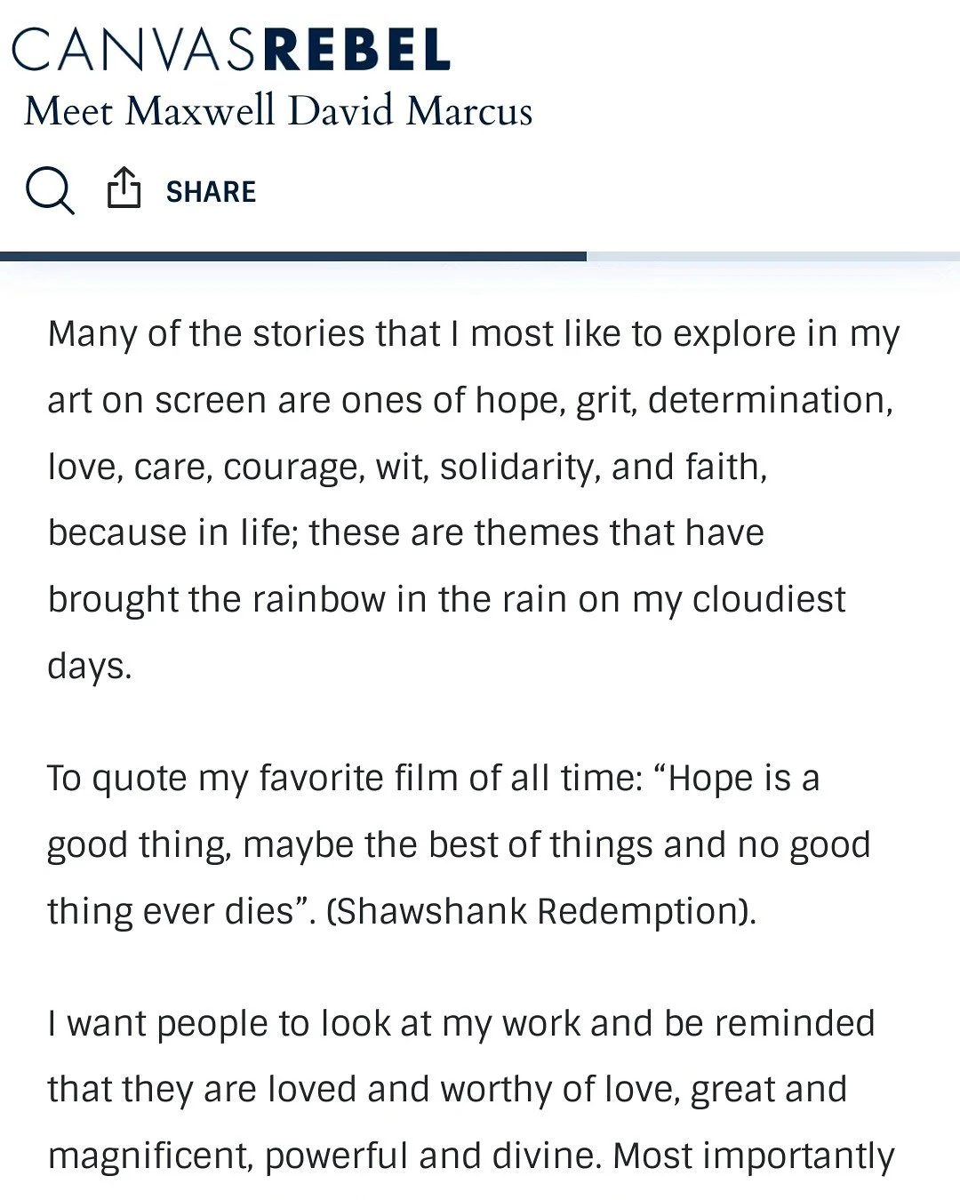The image size is (960, 1200).
Task: Click the line 'brought the rainbow in the rain'
Action: (446, 600)
